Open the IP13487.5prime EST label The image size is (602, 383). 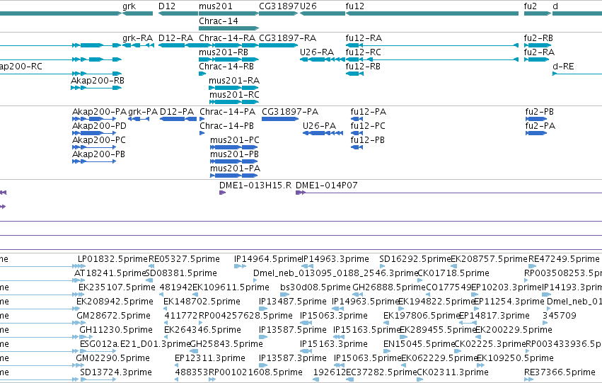pos(293,302)
